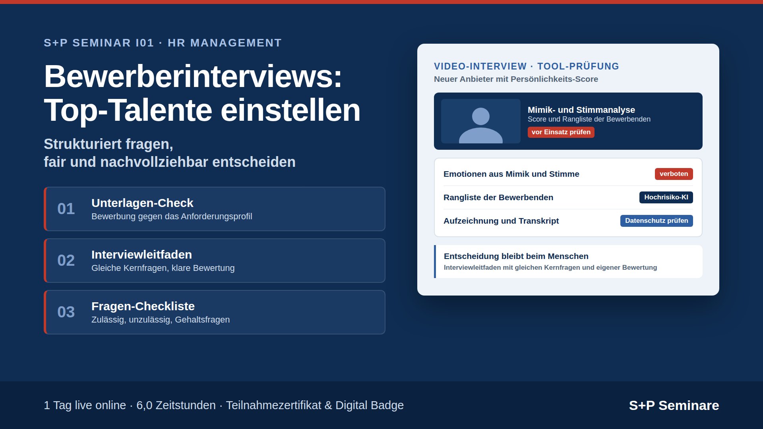Image resolution: width=763 pixels, height=429 pixels.
Task: Click 'Gleiche Kernfragen, klare Bewertung' description
Action: (x=163, y=268)
